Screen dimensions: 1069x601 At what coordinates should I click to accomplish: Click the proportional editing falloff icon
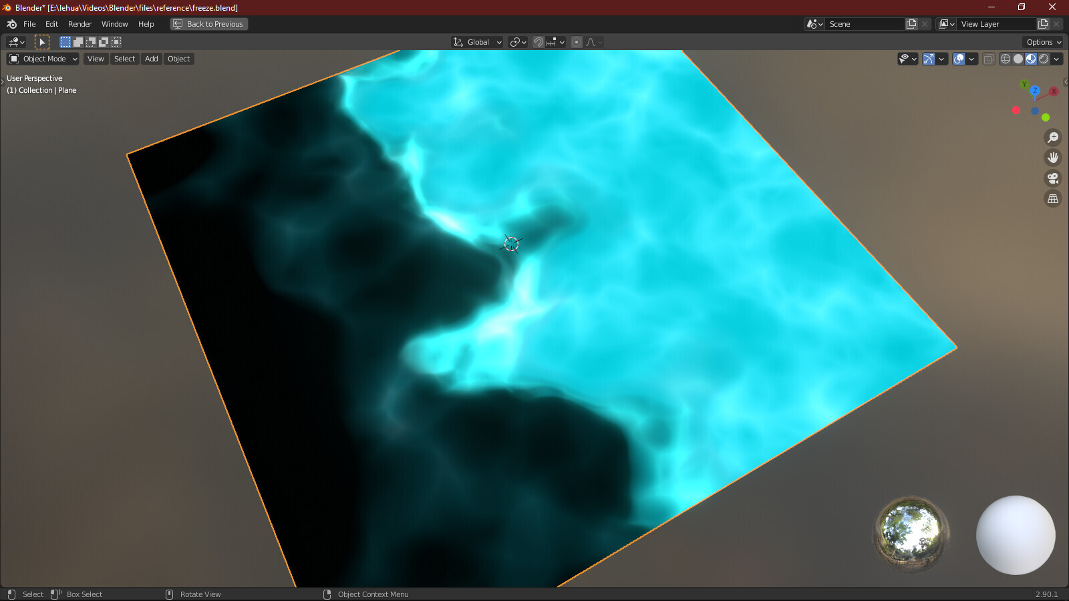[591, 41]
